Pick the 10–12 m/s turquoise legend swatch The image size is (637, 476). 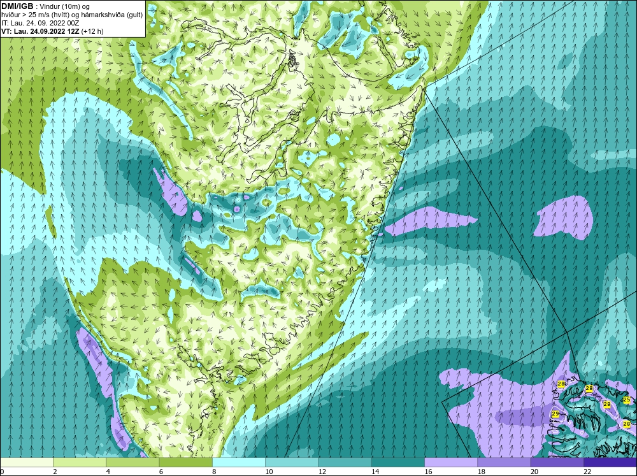point(292,462)
